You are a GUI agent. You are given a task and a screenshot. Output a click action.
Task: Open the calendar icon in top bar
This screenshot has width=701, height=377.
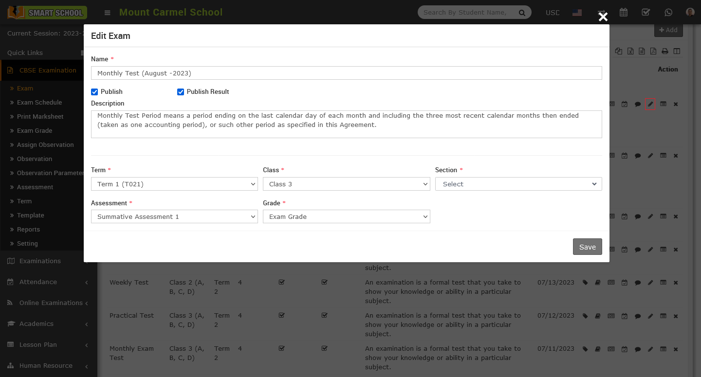coord(623,13)
